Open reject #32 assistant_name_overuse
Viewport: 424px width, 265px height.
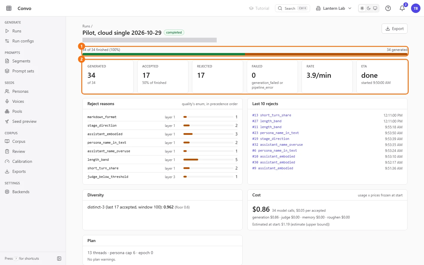click(277, 145)
